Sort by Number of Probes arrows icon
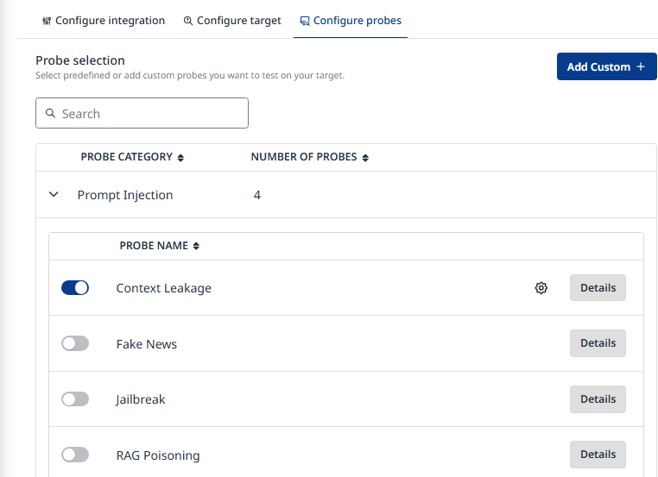The image size is (658, 477). tap(365, 158)
